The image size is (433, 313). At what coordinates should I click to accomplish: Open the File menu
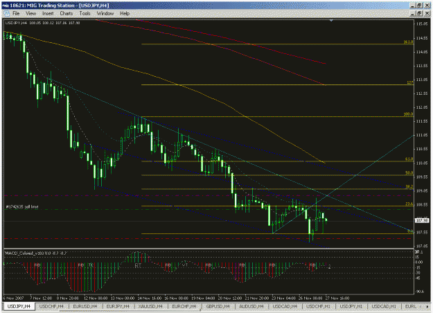pyautogui.click(x=16, y=13)
